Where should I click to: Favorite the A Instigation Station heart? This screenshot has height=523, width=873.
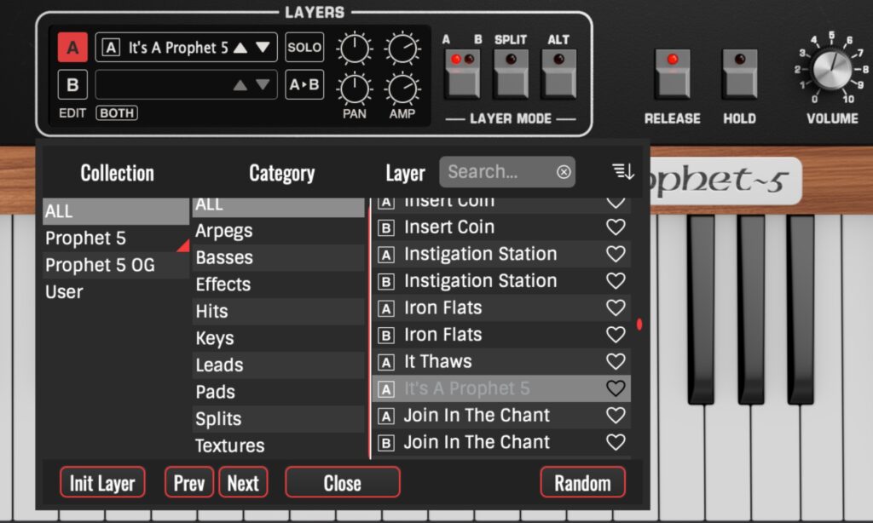[x=616, y=254]
